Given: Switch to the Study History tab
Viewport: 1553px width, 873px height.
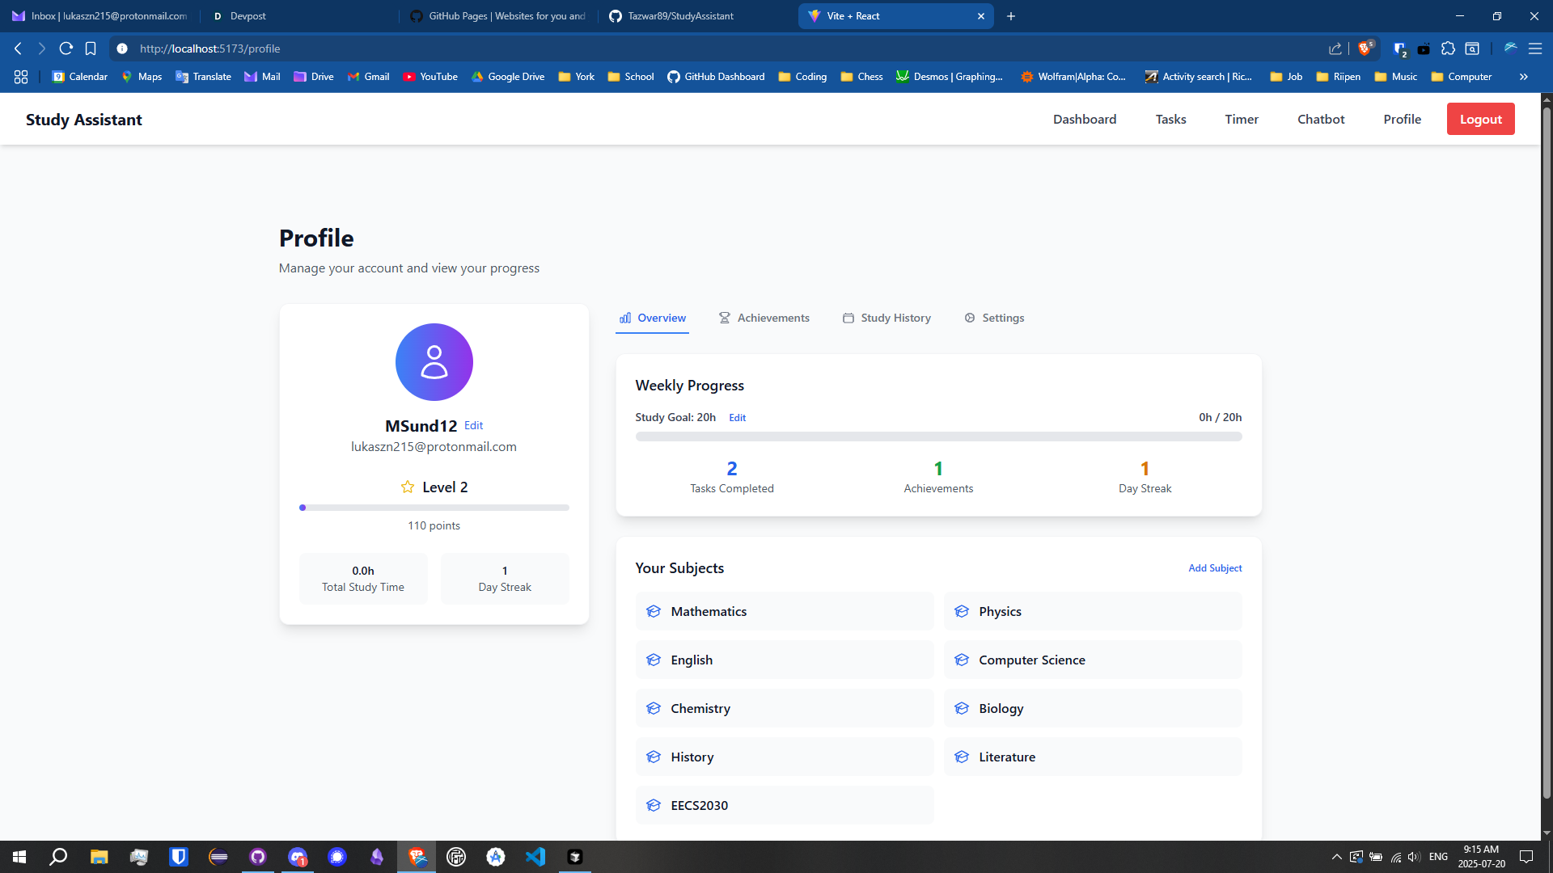Looking at the screenshot, I should pos(887,318).
